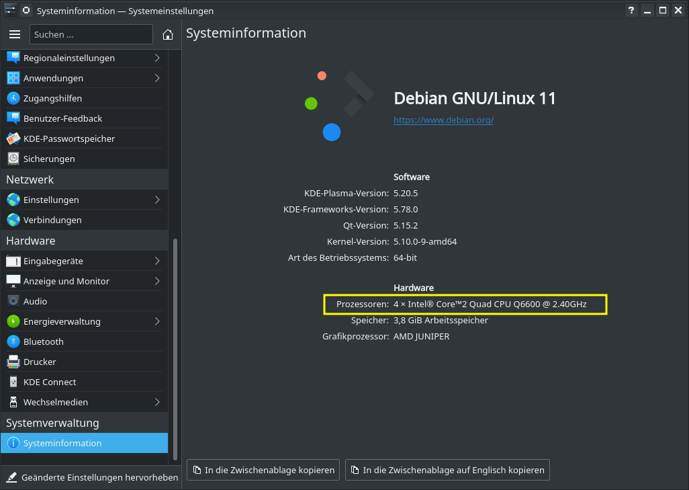
Task: Click the Benutzer-Feedback icon
Action: point(13,118)
